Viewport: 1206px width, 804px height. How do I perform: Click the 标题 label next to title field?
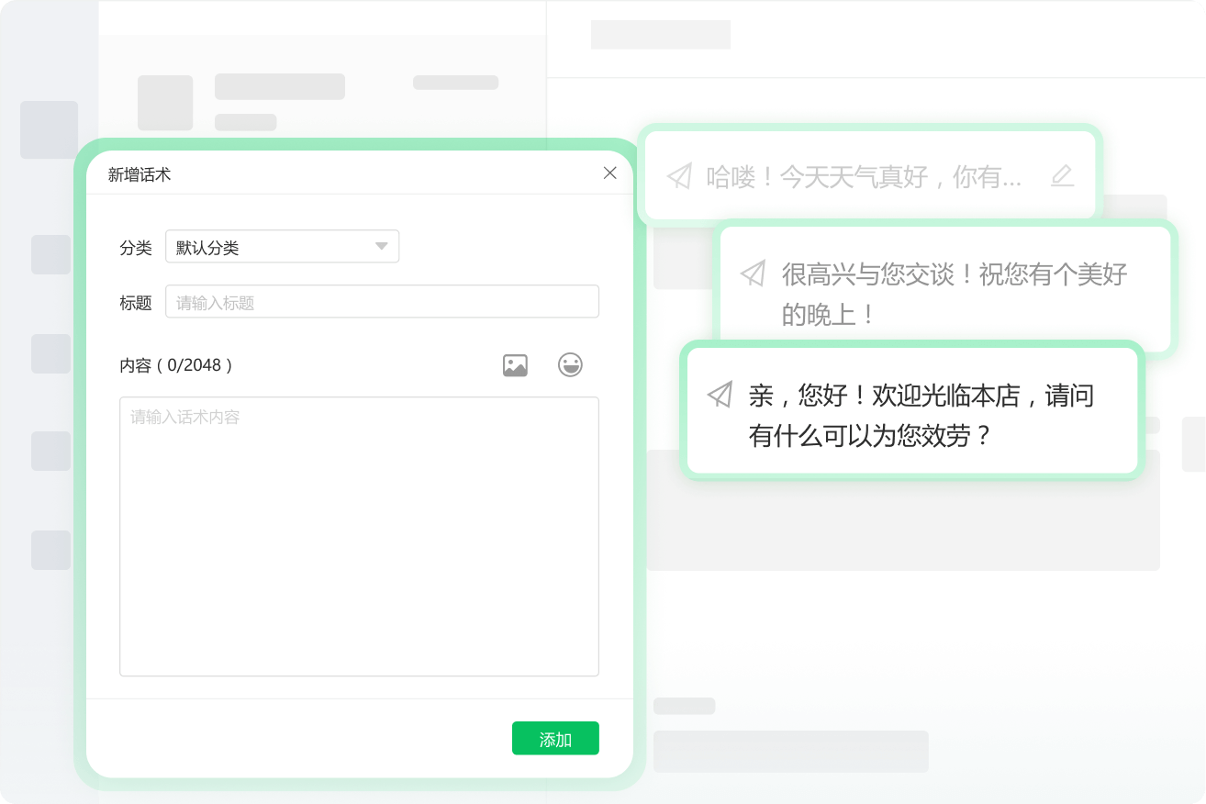pyautogui.click(x=136, y=301)
